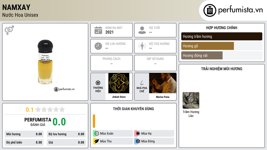Click the person silhouette age icon
The image size is (267, 150).
click(142, 30)
